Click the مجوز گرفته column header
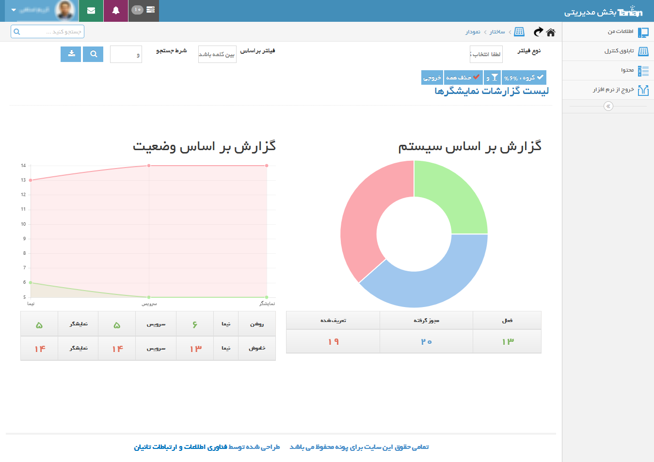The width and height of the screenshot is (654, 462). (426, 321)
